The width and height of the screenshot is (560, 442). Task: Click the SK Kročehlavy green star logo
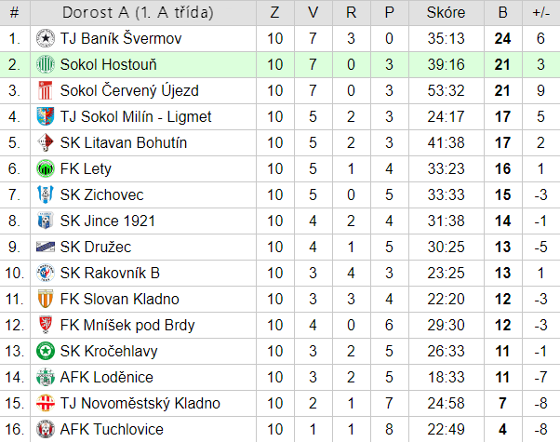[46, 351]
